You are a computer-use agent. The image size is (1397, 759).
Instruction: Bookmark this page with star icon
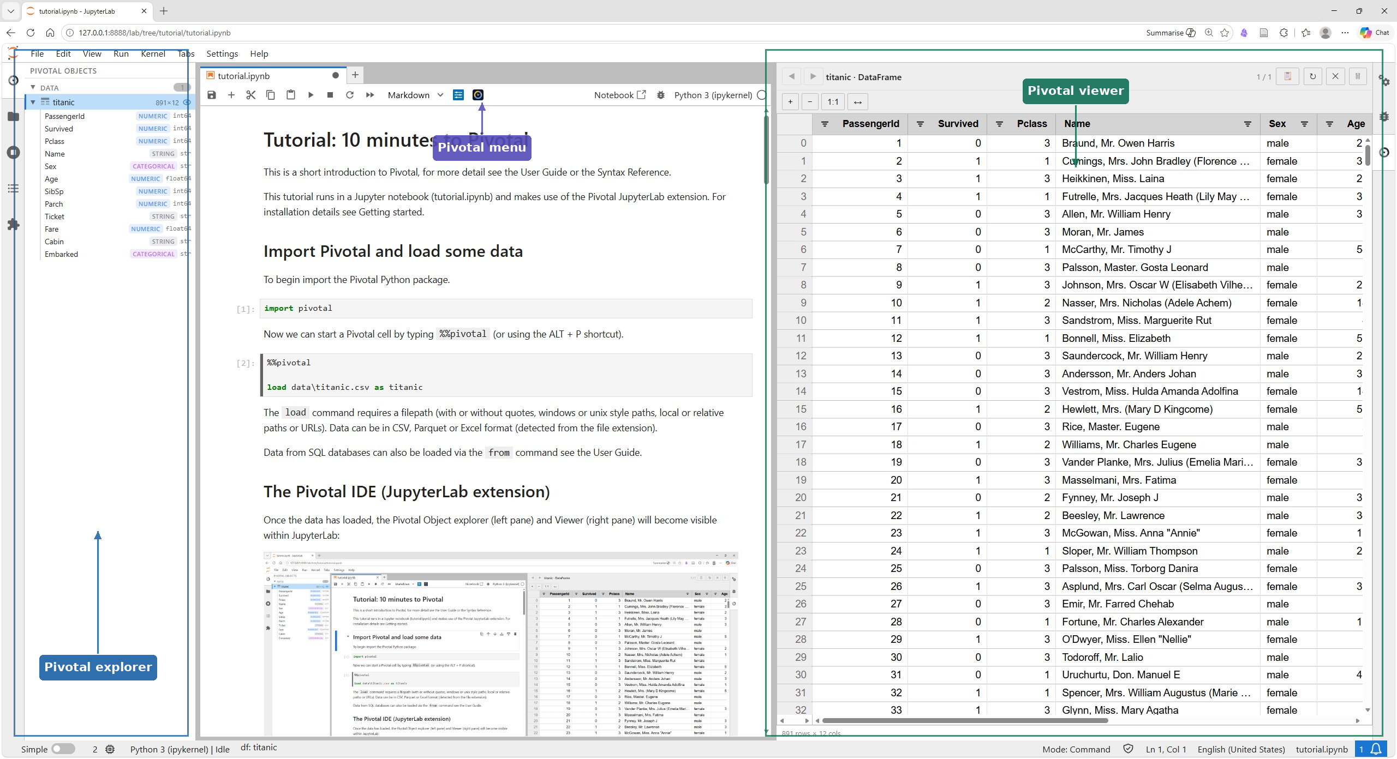pyautogui.click(x=1225, y=33)
